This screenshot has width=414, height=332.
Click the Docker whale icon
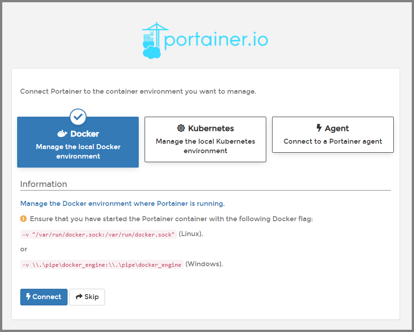62,134
